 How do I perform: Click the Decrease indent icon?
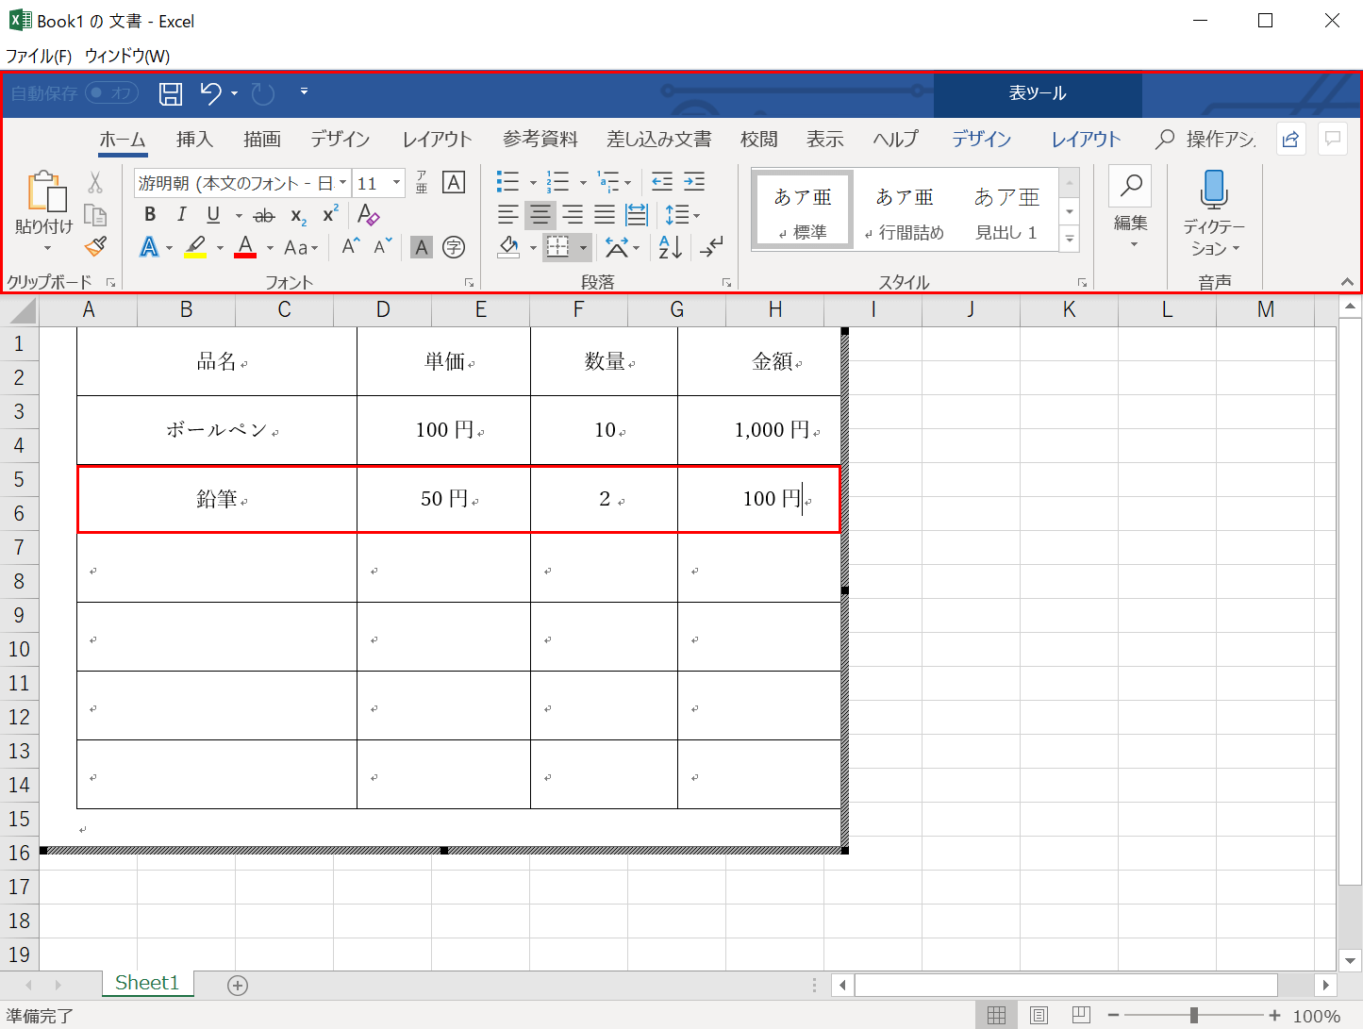click(662, 182)
